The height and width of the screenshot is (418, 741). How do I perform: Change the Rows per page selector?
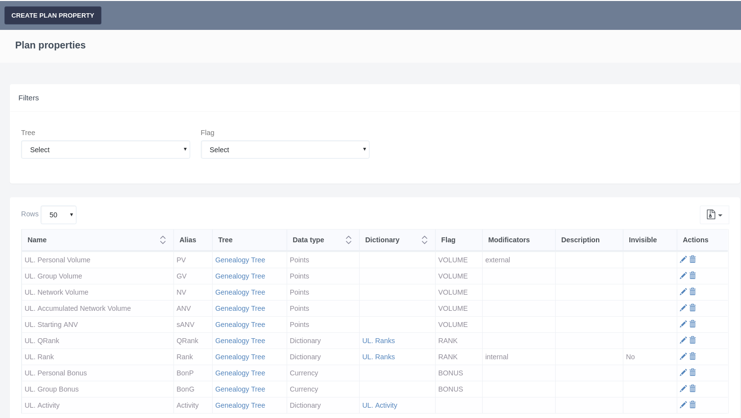click(59, 215)
